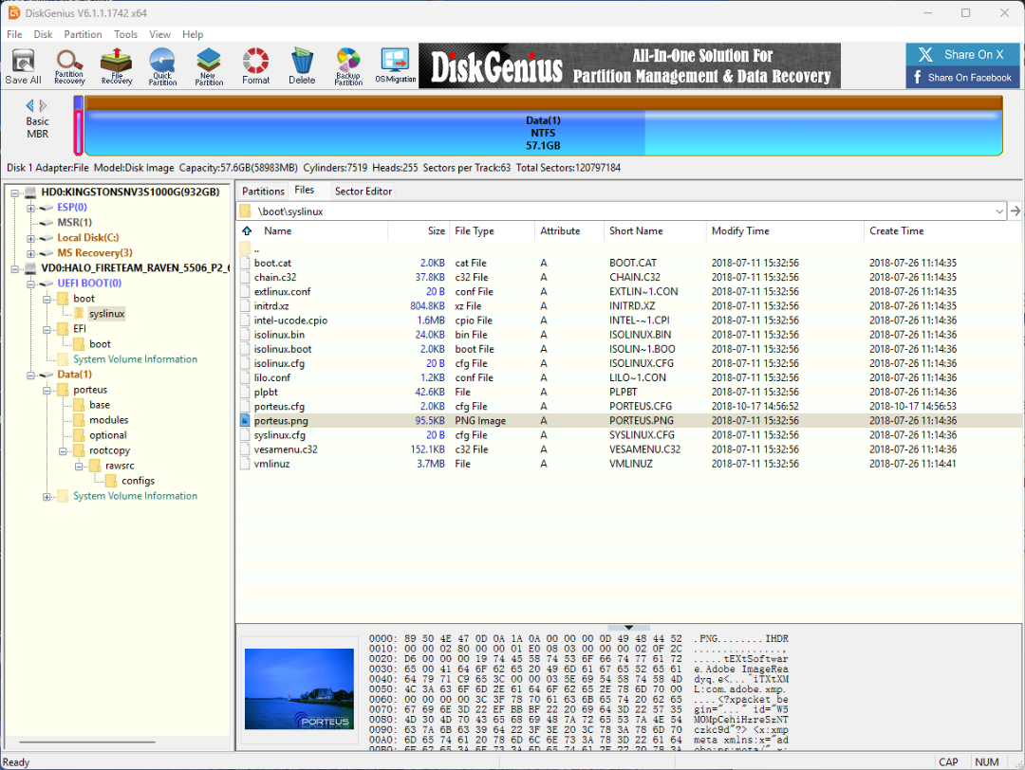Go to the previous disk arrow
Viewport: 1025px width, 770px height.
tap(29, 105)
